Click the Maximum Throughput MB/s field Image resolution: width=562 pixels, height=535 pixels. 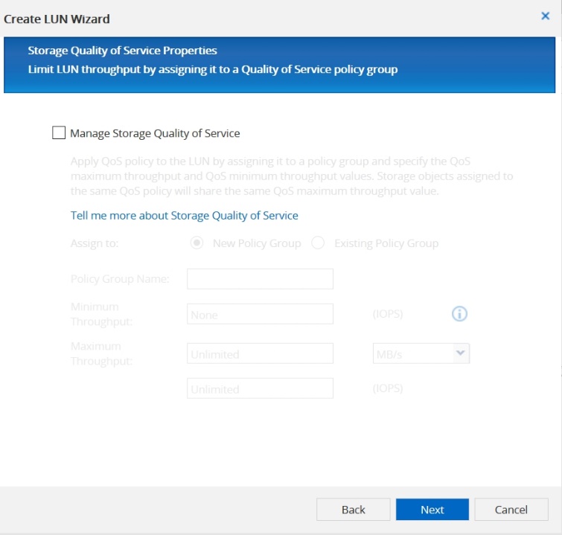(x=260, y=354)
